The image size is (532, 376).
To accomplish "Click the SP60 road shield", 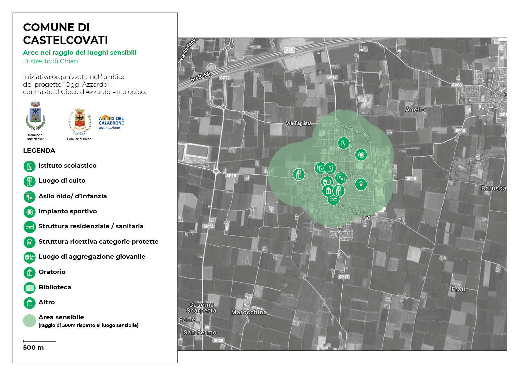I will coord(457,85).
